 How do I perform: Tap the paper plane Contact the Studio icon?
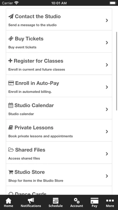[x=11, y=17]
